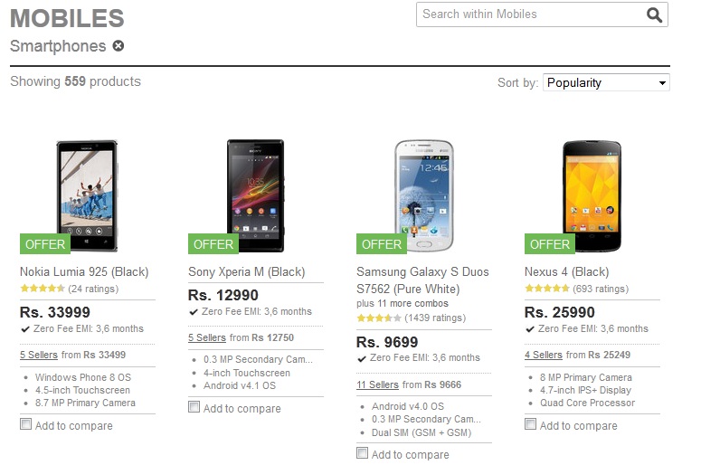Click the Nexus 4 OFFER badge
701x465 pixels.
550,244
